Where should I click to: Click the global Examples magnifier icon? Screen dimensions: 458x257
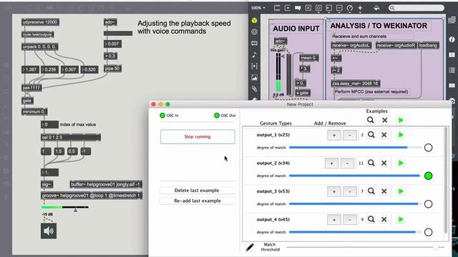coord(371,120)
